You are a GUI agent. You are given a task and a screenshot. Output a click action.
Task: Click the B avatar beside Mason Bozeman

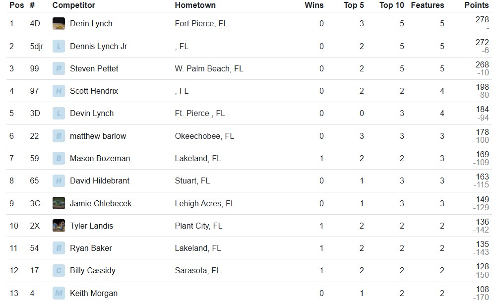(59, 158)
